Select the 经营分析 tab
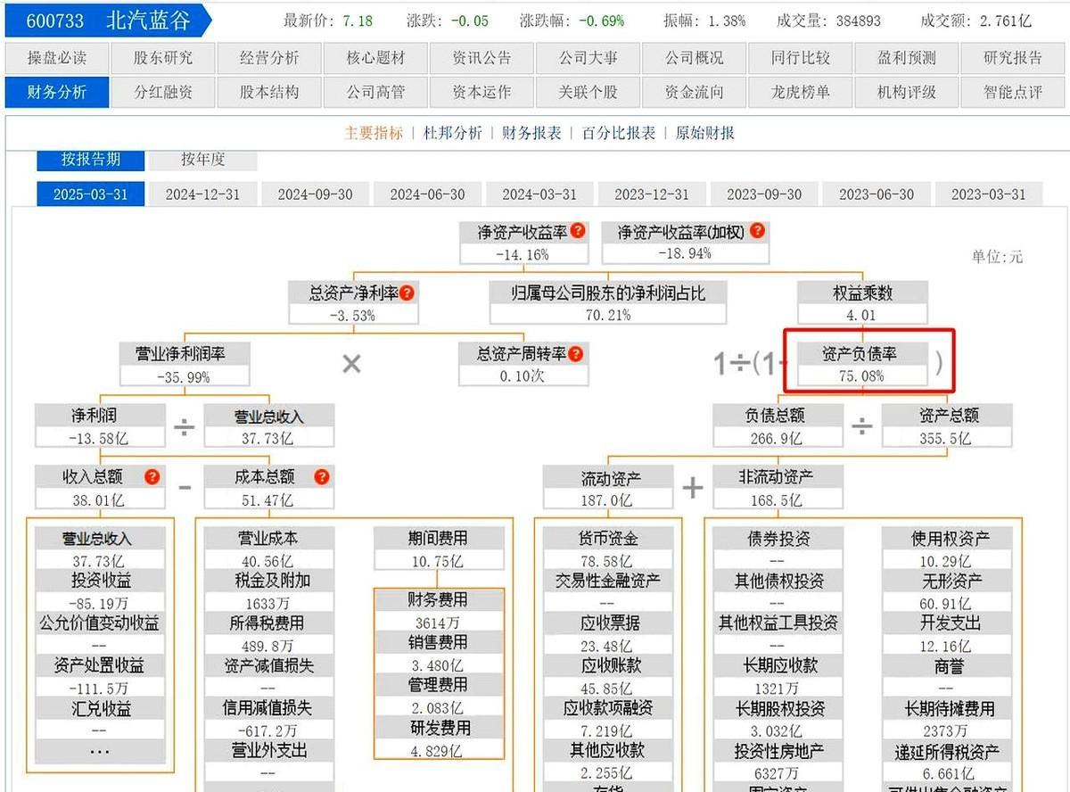The height and width of the screenshot is (792, 1070). coord(269,58)
